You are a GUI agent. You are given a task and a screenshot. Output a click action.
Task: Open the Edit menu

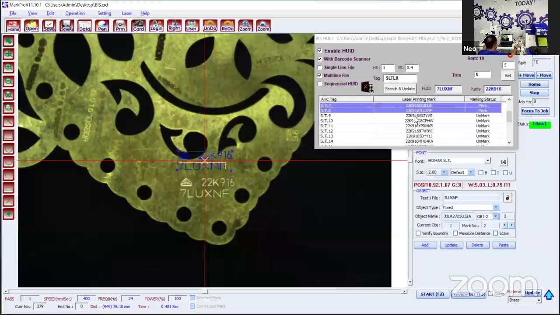[x=50, y=13]
